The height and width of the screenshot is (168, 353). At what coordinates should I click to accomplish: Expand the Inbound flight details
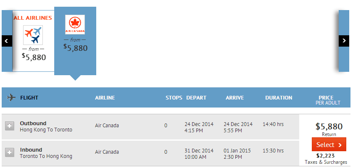[x=10, y=152]
